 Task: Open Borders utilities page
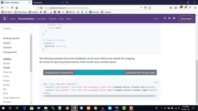[6, 64]
